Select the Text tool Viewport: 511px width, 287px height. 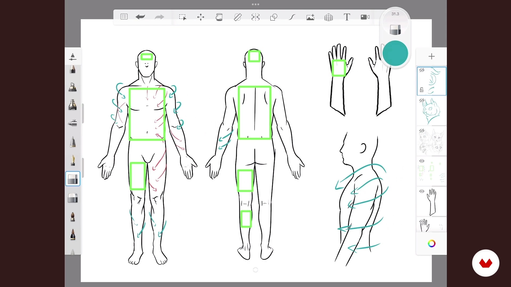[x=347, y=17]
